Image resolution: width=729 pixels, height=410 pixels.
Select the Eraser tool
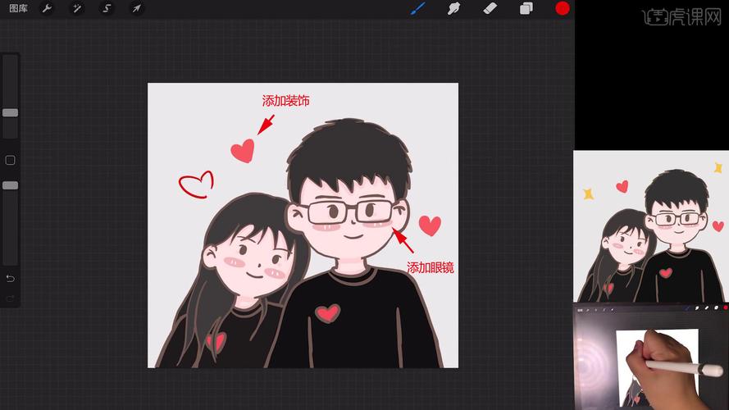pyautogui.click(x=490, y=8)
